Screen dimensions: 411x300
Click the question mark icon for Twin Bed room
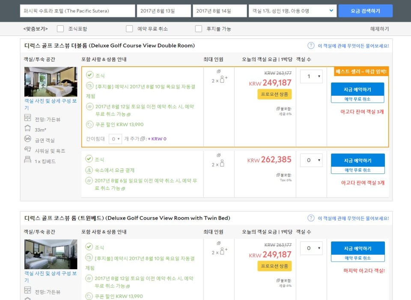click(x=311, y=218)
